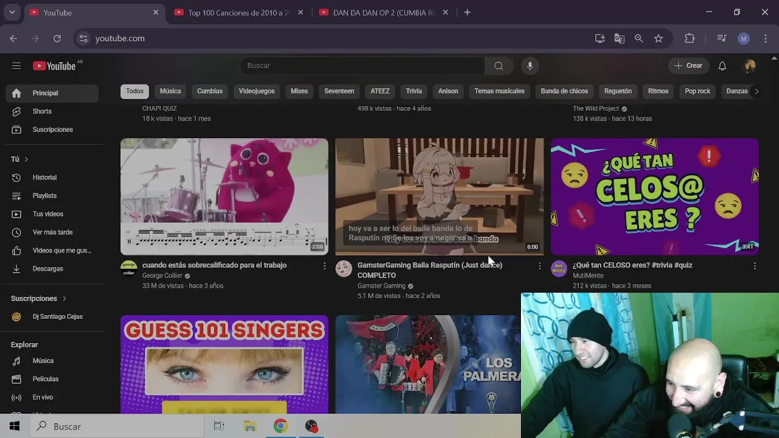Image resolution: width=779 pixels, height=438 pixels.
Task: Open Películas under Explorar
Action: point(52,379)
